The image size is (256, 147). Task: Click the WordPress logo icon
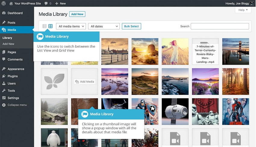(4, 3)
